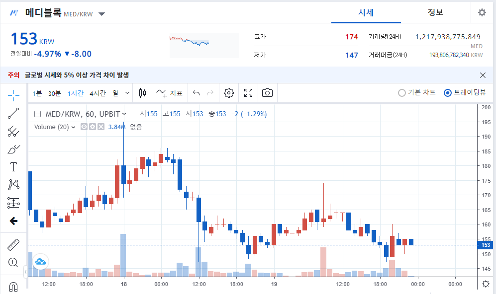Open chart axis settings gear bottom right
This screenshot has width=496, height=294.
point(486,284)
